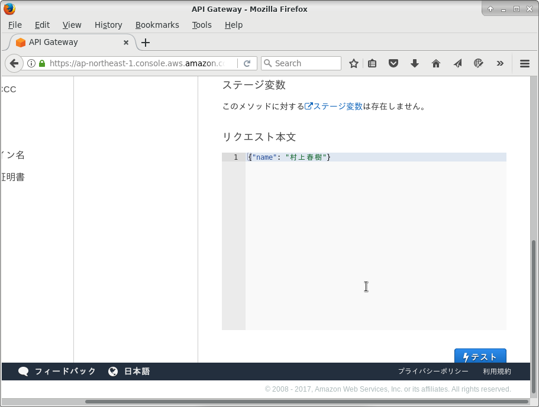Focus the Search box
This screenshot has height=407, width=539.
pyautogui.click(x=301, y=63)
